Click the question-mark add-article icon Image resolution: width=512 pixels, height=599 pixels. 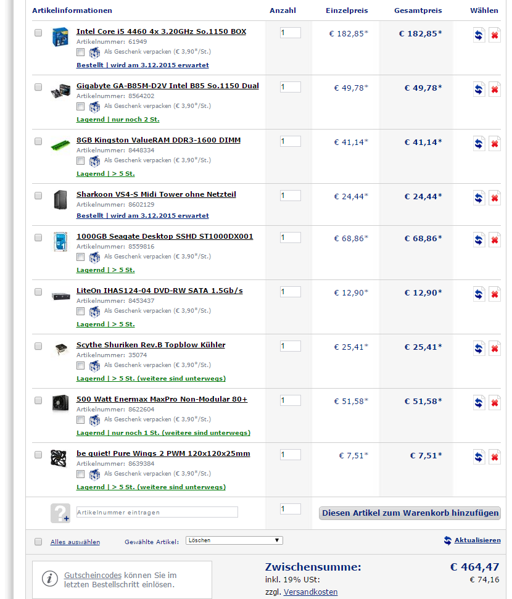[60, 513]
